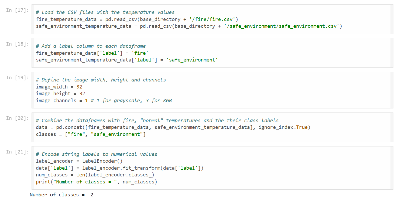Select the In [20] cell prompt
The height and width of the screenshot is (198, 398).
(x=17, y=118)
